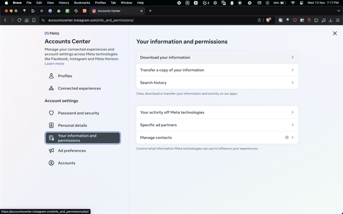Click the Instagram icon in Manage contacts row
This screenshot has height=214, width=343.
pos(287,137)
